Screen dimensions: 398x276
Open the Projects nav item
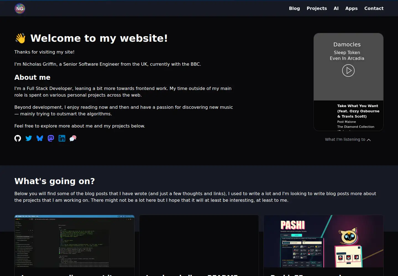click(x=317, y=9)
